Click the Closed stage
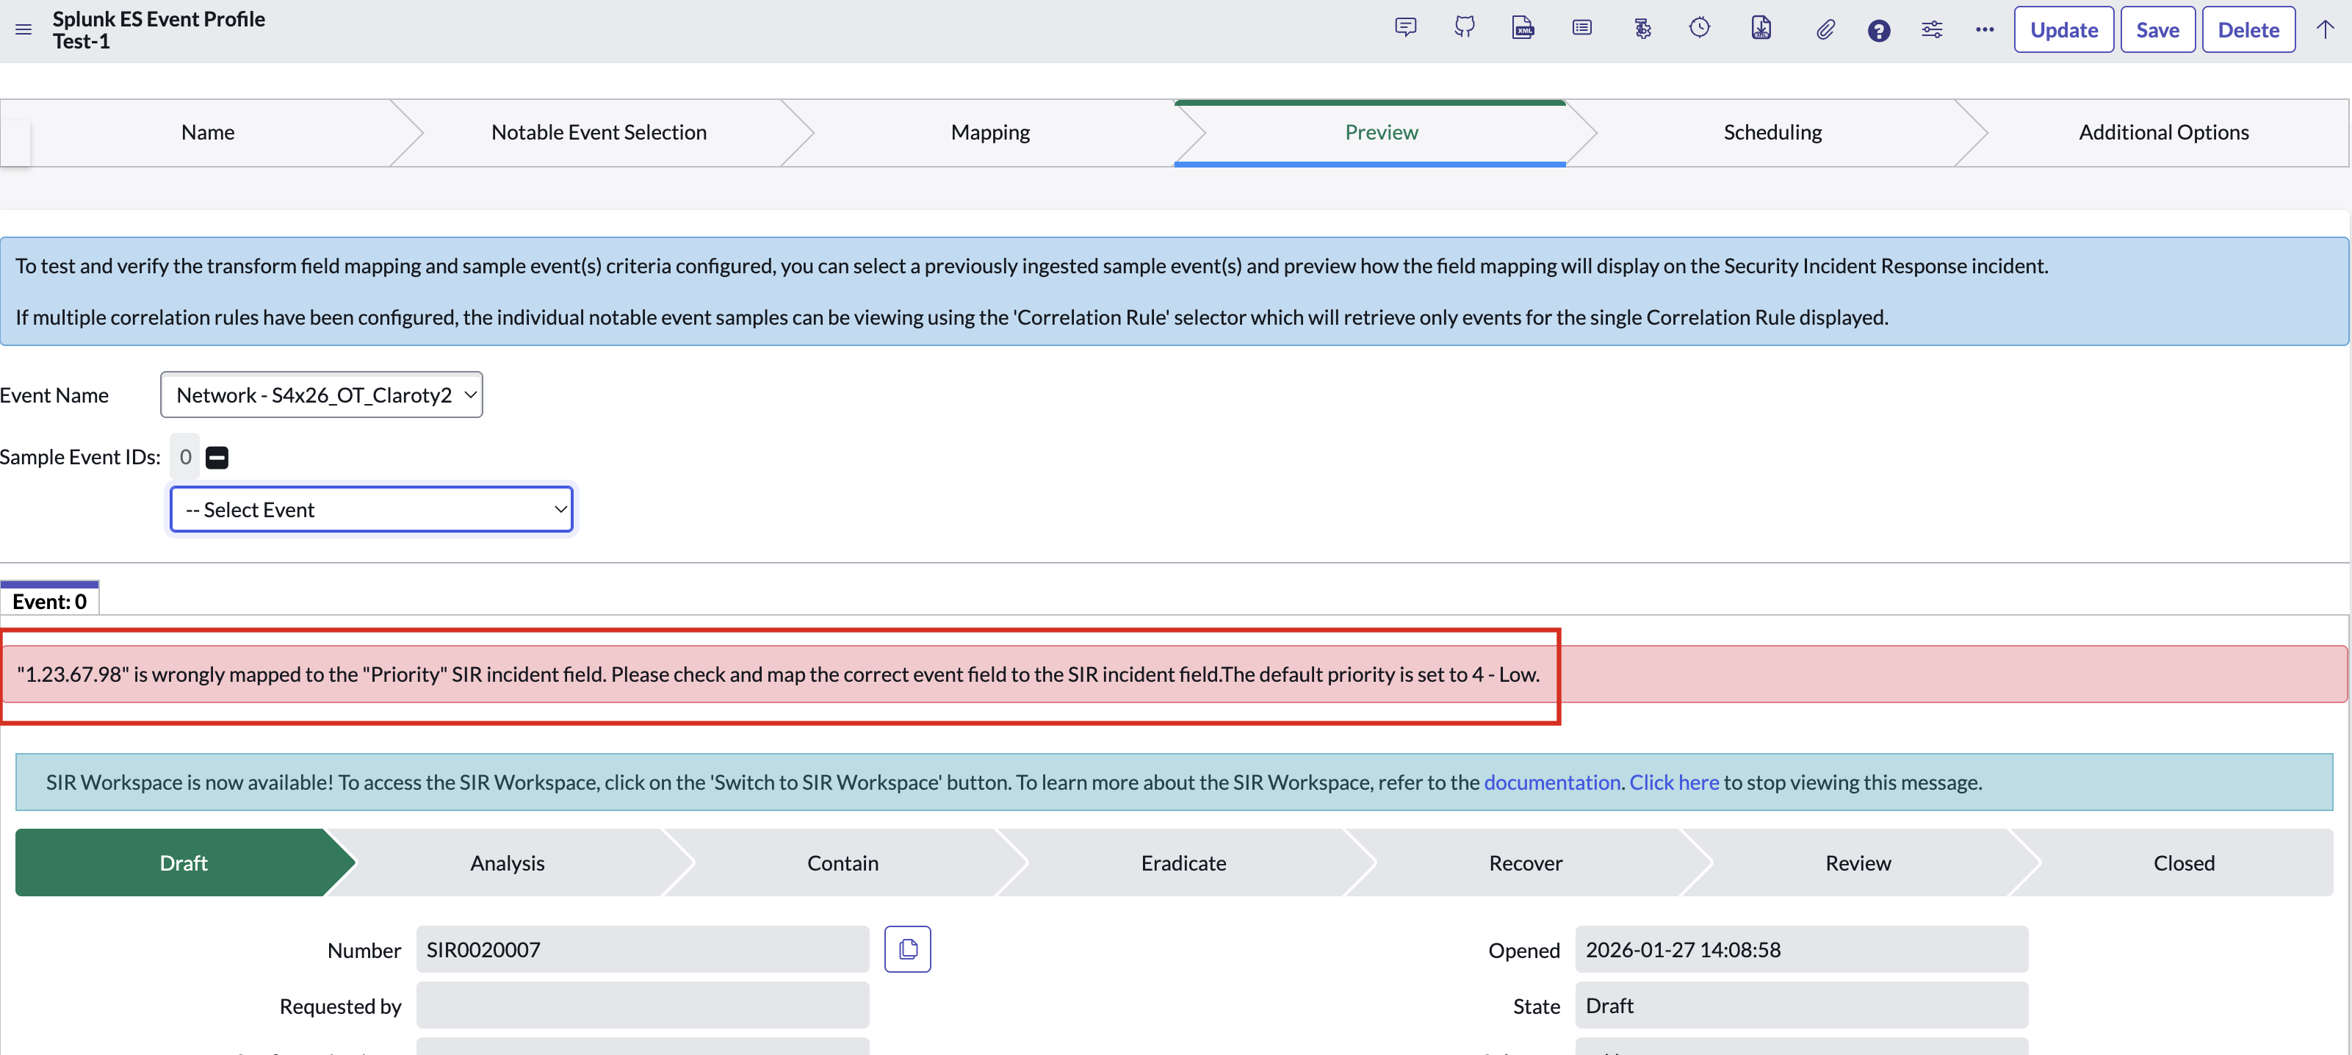2352x1055 pixels. click(2184, 863)
